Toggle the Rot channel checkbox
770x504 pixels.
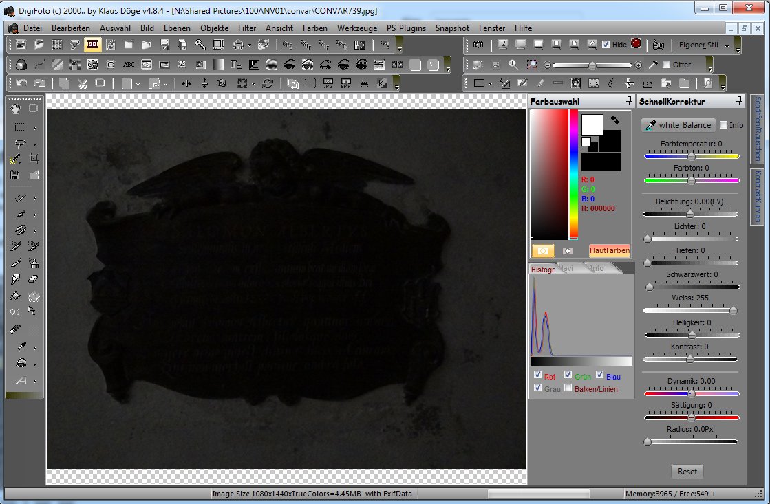point(537,375)
